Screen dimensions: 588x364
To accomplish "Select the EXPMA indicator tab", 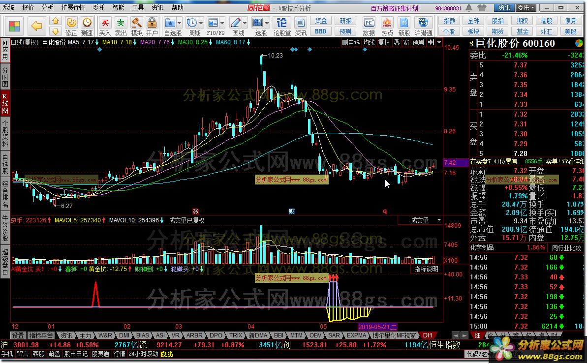I will pyautogui.click(x=356, y=335).
